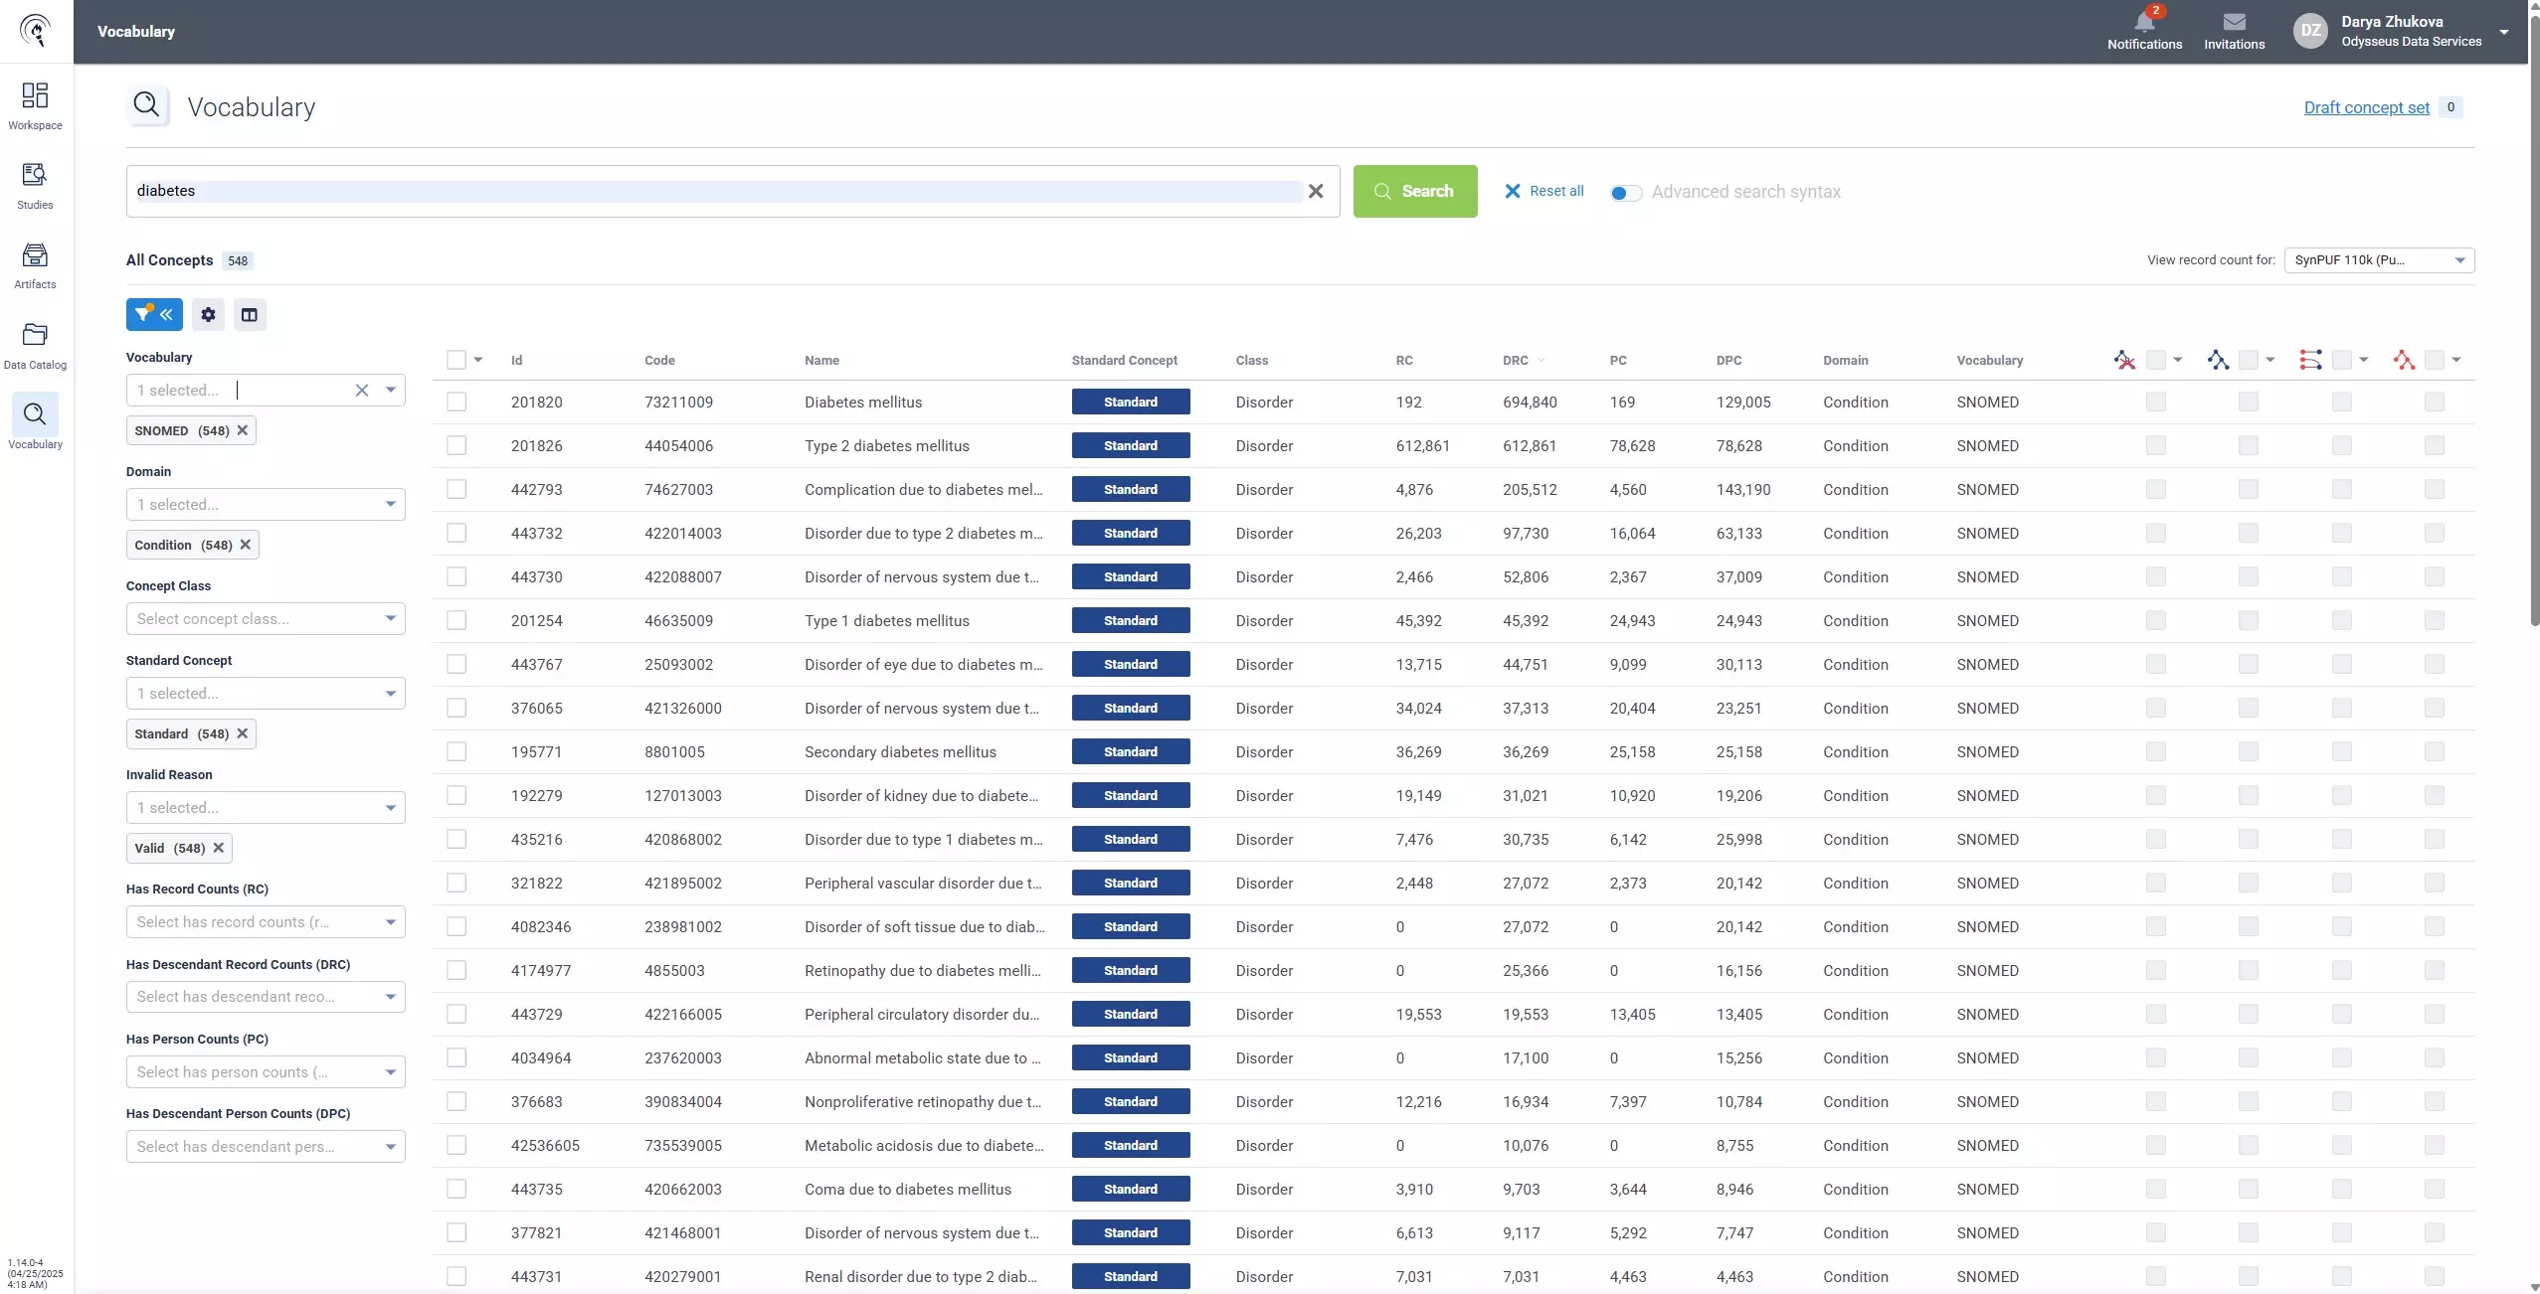Clear the diabetes search text
Image resolution: width=2540 pixels, height=1294 pixels.
[1316, 191]
